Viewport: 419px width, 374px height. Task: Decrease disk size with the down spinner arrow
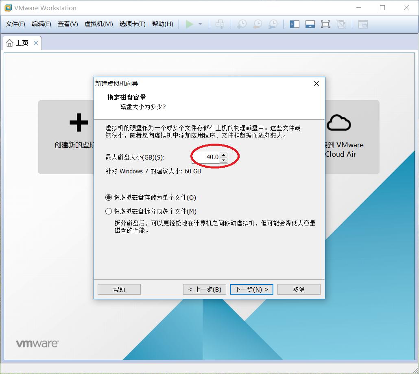pyautogui.click(x=224, y=159)
